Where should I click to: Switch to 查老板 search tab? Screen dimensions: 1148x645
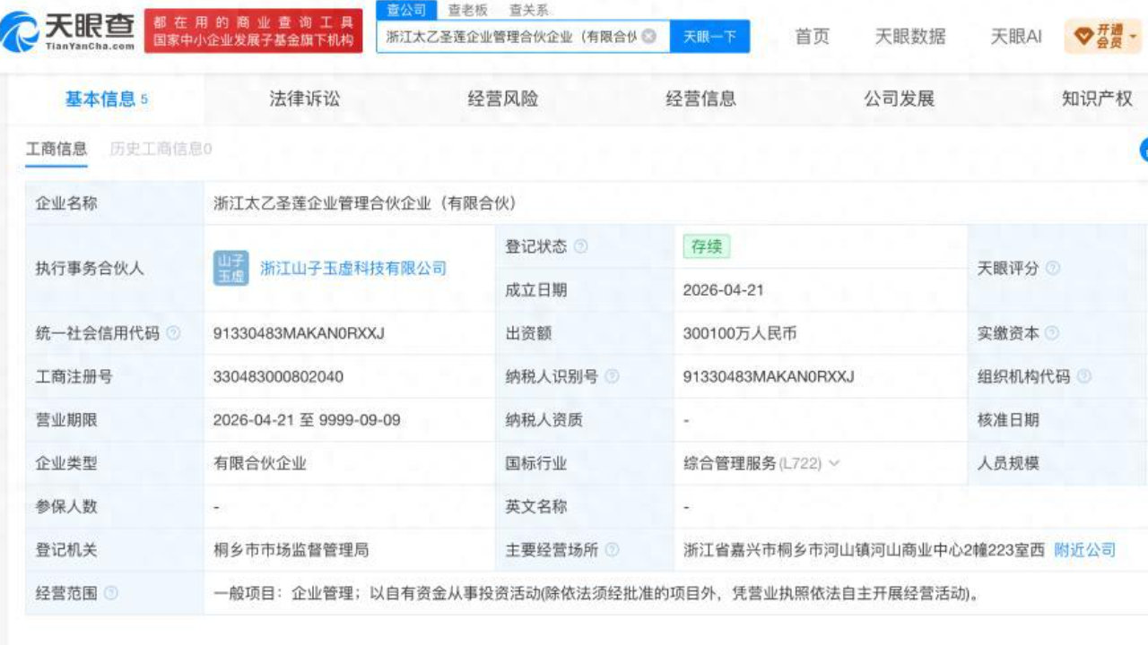pyautogui.click(x=467, y=10)
